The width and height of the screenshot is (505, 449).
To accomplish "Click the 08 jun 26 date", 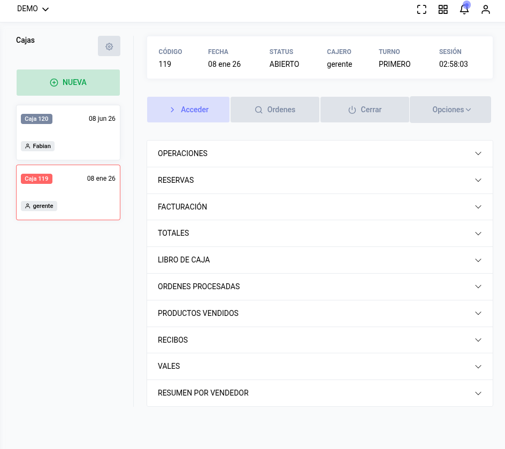I will click(x=102, y=119).
